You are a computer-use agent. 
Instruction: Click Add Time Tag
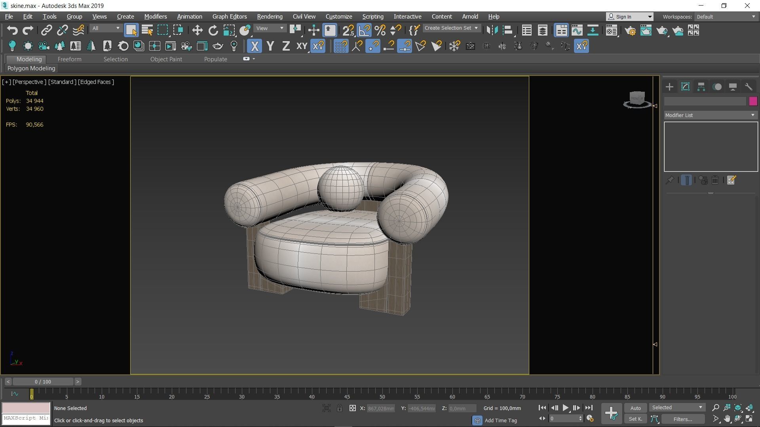(501, 420)
